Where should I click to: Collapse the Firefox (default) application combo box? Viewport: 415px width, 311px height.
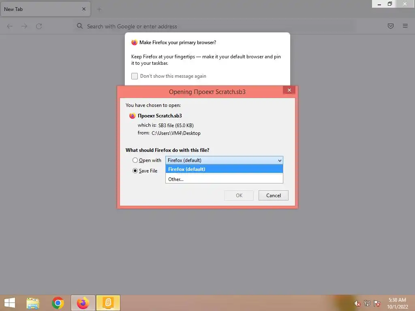[x=224, y=160]
